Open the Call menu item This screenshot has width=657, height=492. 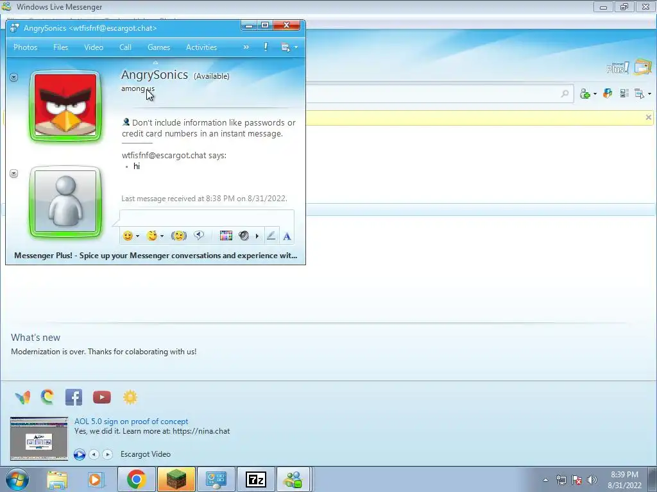(125, 47)
